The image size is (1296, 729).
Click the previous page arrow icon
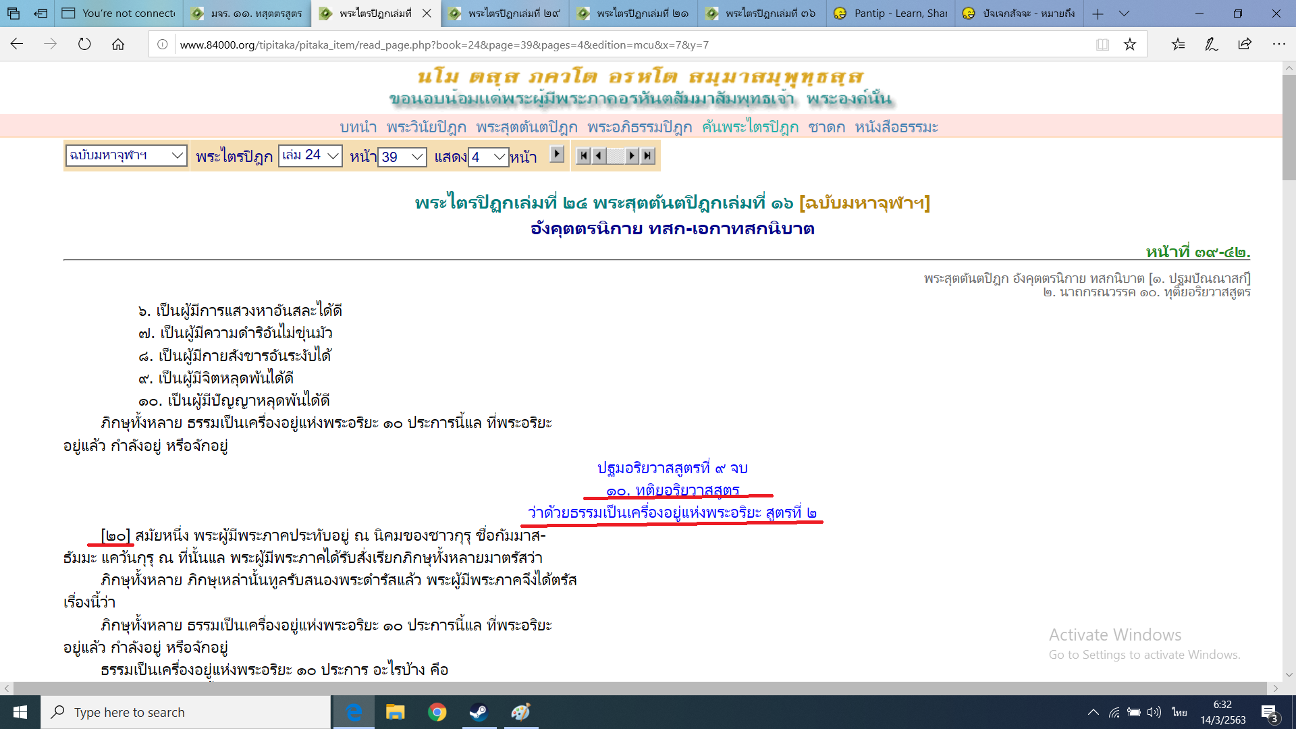[599, 156]
